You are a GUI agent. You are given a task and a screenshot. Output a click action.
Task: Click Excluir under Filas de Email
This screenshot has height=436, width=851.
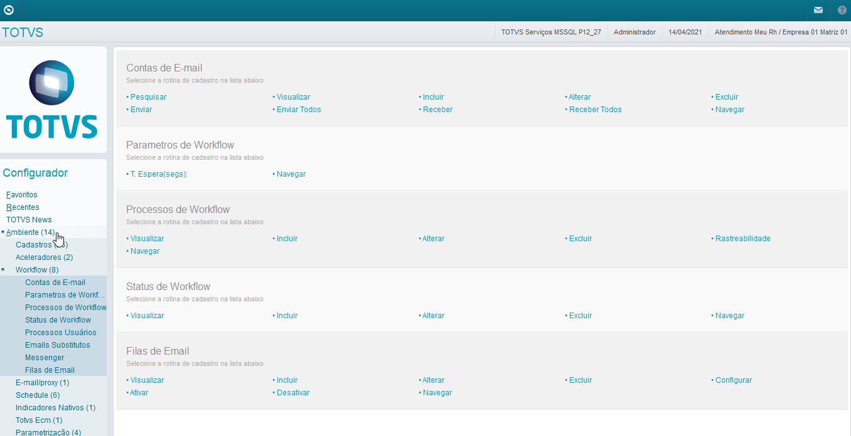click(x=581, y=380)
